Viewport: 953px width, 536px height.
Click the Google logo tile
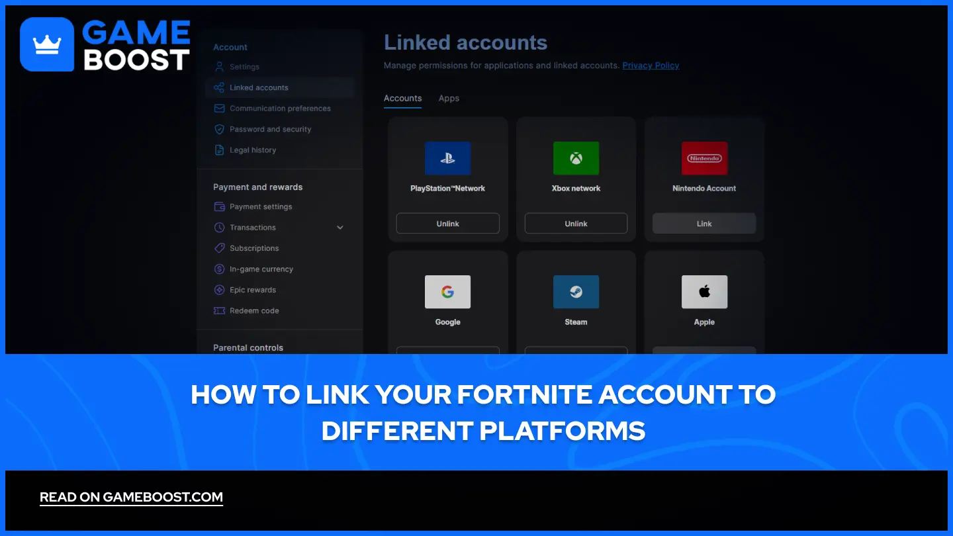[x=447, y=292]
